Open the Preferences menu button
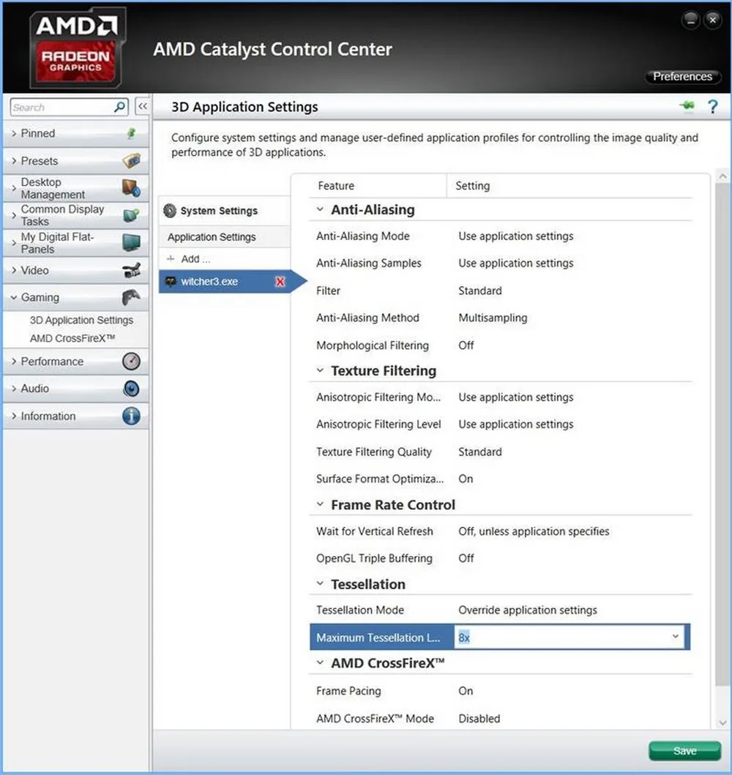This screenshot has height=775, width=732. [682, 76]
